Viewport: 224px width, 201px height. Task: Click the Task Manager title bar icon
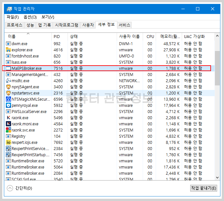9,9
